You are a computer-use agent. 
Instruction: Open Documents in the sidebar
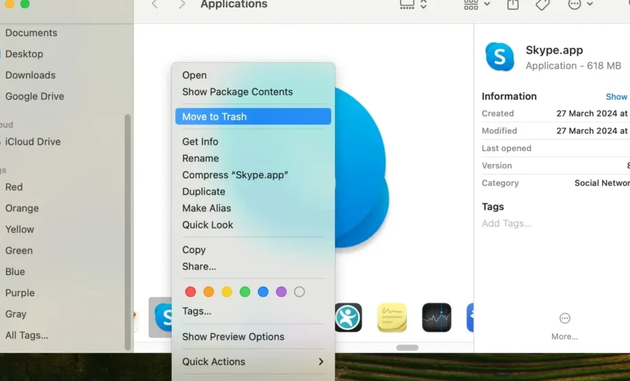[x=31, y=33]
